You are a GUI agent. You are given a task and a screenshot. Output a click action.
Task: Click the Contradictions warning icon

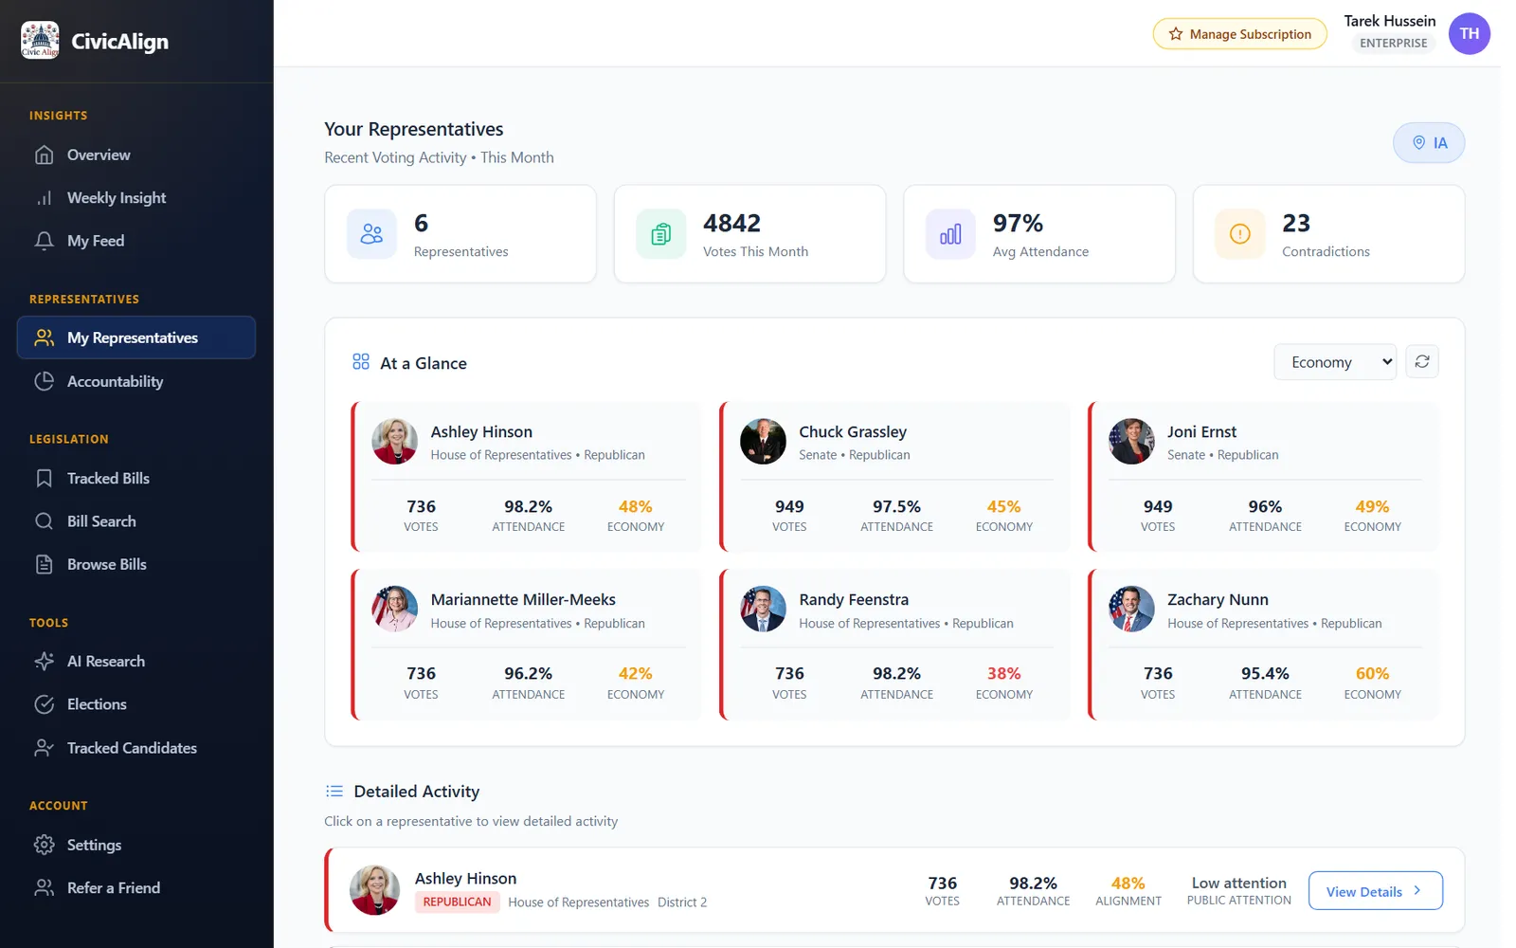pos(1240,234)
